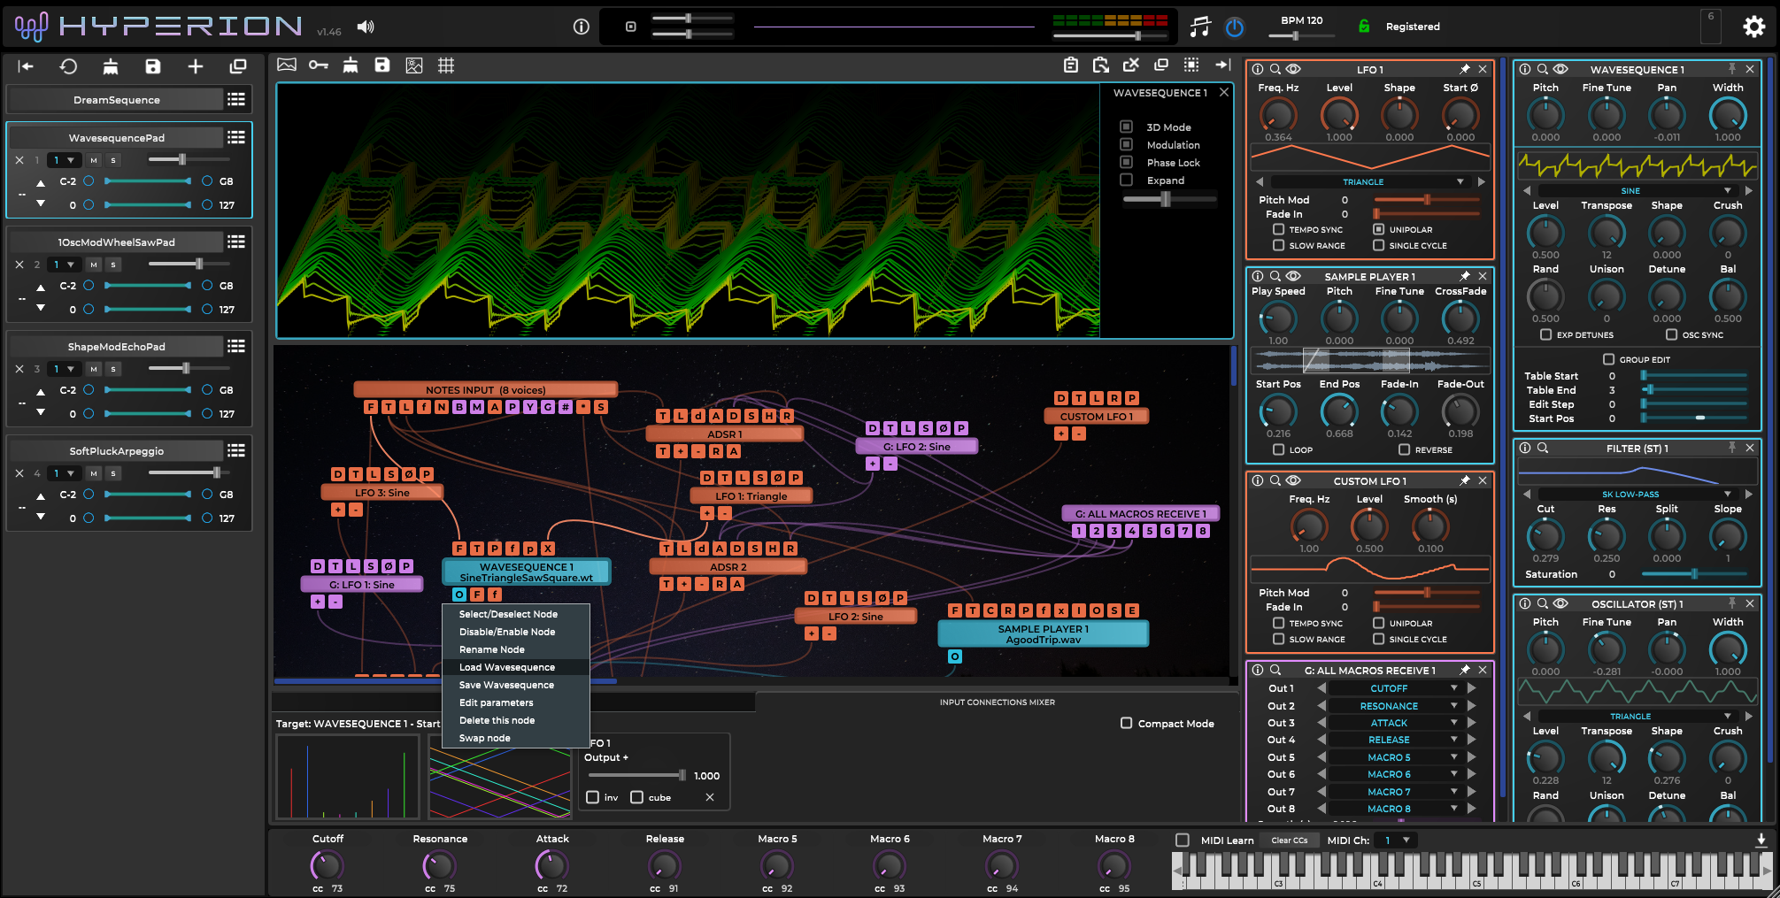Duplicate layer with left panel copy icon
1780x898 pixels.
[x=238, y=66]
